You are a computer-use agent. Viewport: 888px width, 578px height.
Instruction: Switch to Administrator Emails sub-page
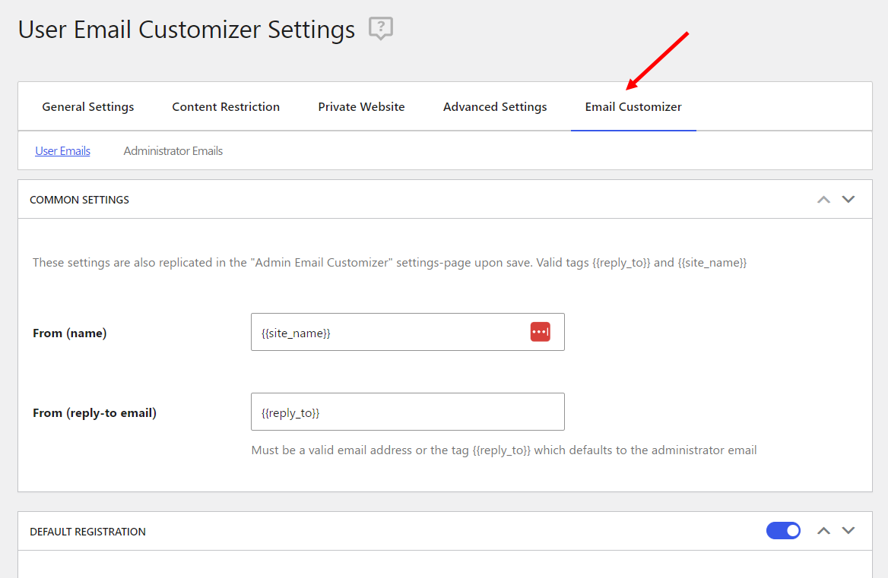[173, 151]
